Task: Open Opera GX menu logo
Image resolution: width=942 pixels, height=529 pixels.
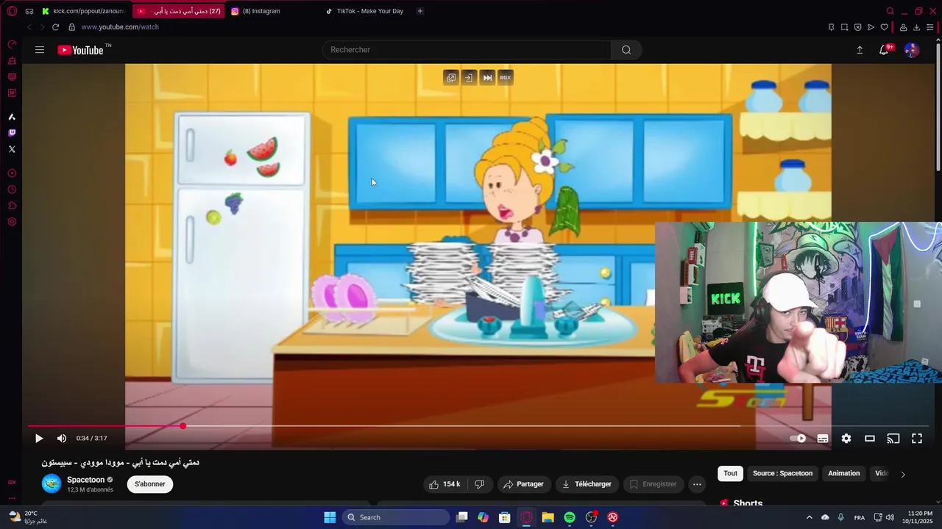Action: [12, 11]
